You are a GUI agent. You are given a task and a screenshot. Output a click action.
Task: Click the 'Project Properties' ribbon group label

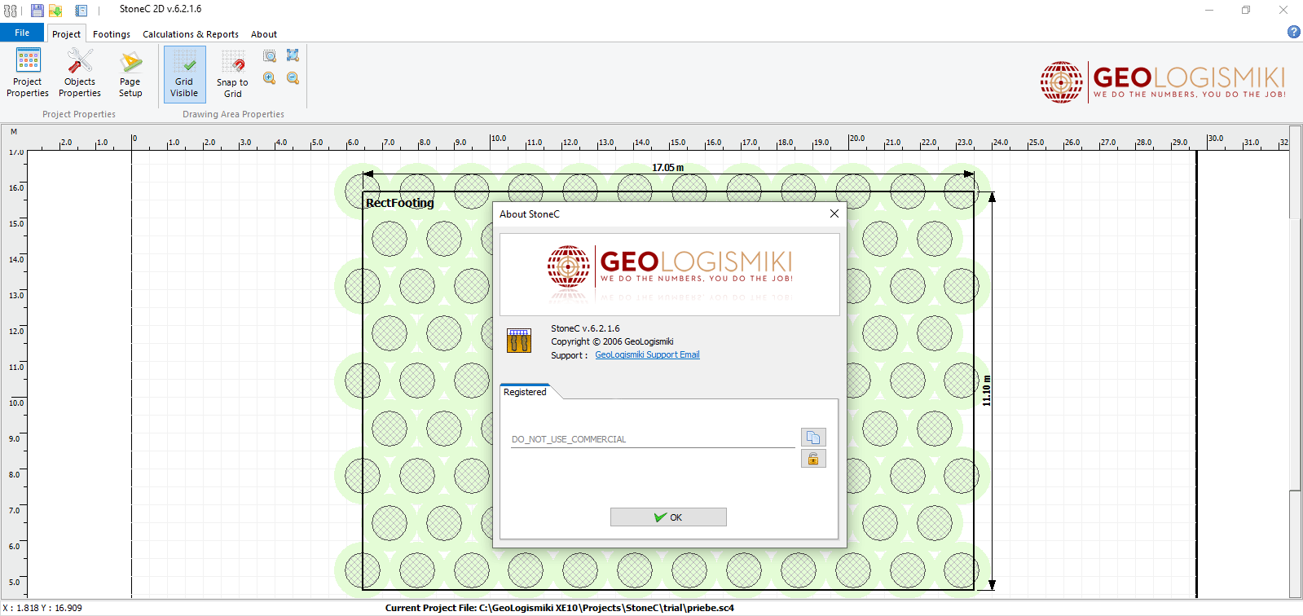point(79,114)
